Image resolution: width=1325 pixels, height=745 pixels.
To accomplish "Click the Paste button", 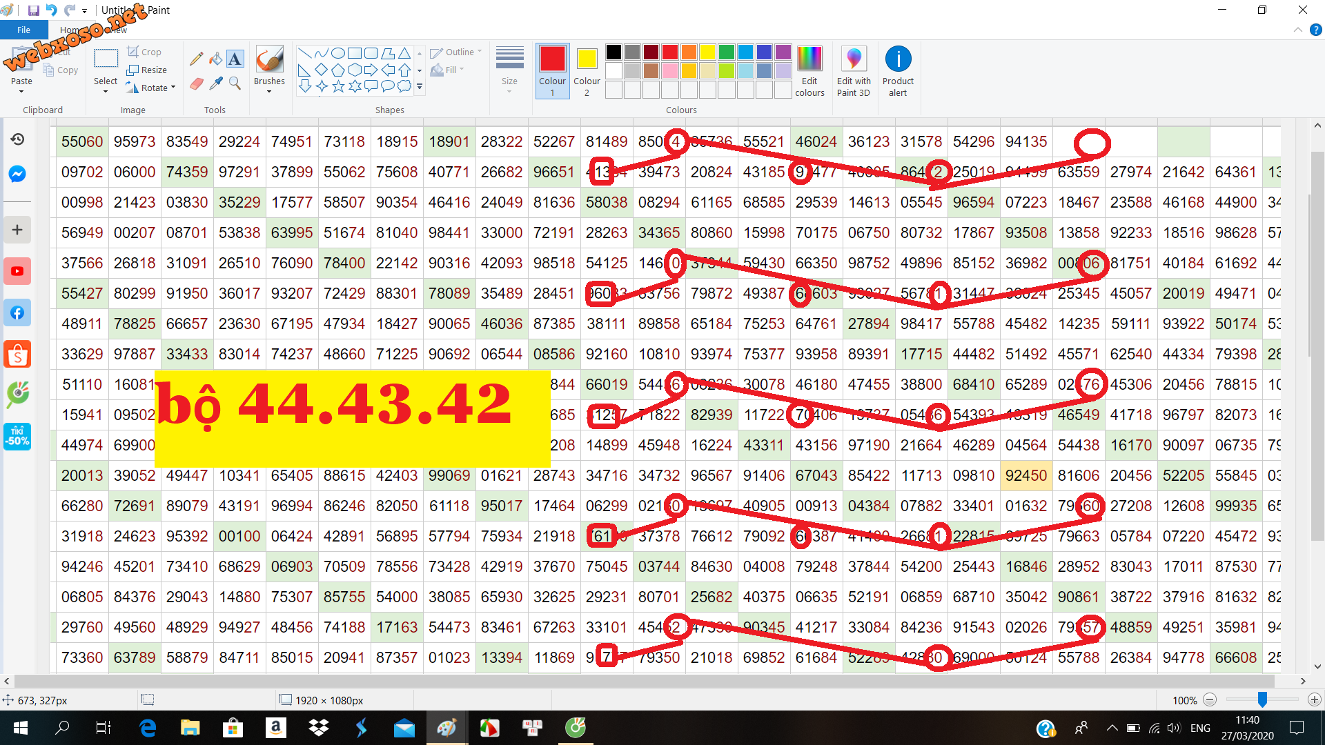I will 21,70.
